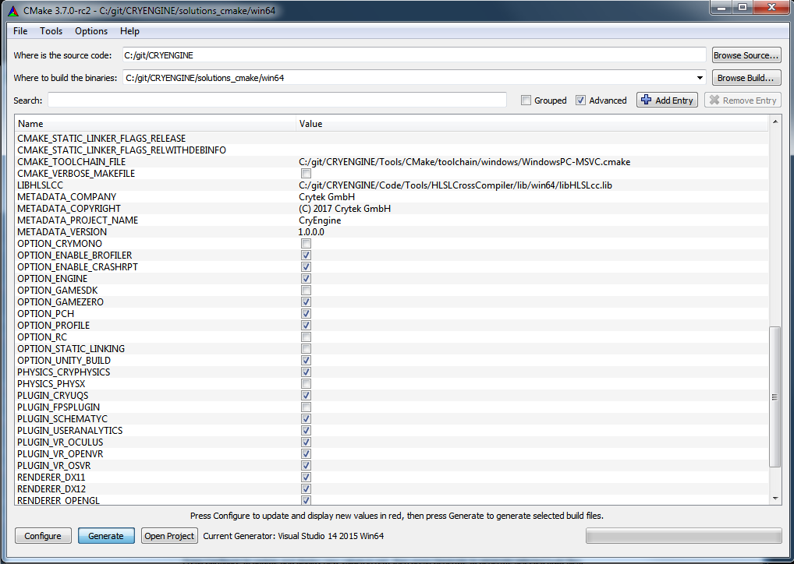794x564 pixels.
Task: Select the LIBHLSLCC path value
Action: [455, 185]
